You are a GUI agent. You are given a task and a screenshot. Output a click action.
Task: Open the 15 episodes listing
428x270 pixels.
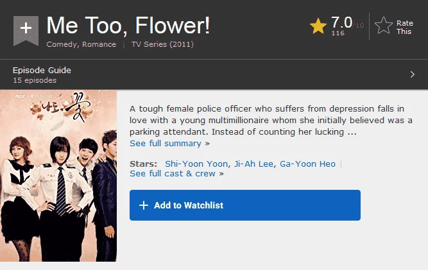[35, 80]
